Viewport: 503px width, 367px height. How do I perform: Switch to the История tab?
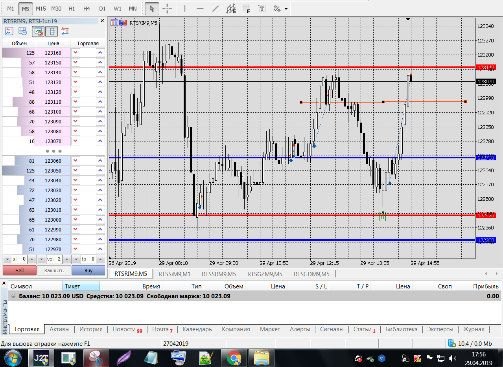click(x=91, y=329)
